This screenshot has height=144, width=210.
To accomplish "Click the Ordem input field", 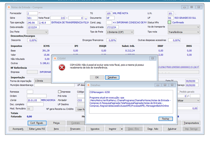I will click(37, 96).
